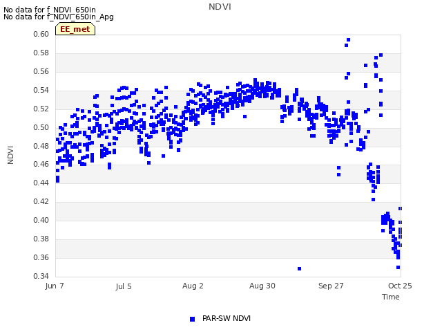Click the PAR-SW NDVI legend label
The width and height of the screenshot is (442, 332).
[x=227, y=318]
